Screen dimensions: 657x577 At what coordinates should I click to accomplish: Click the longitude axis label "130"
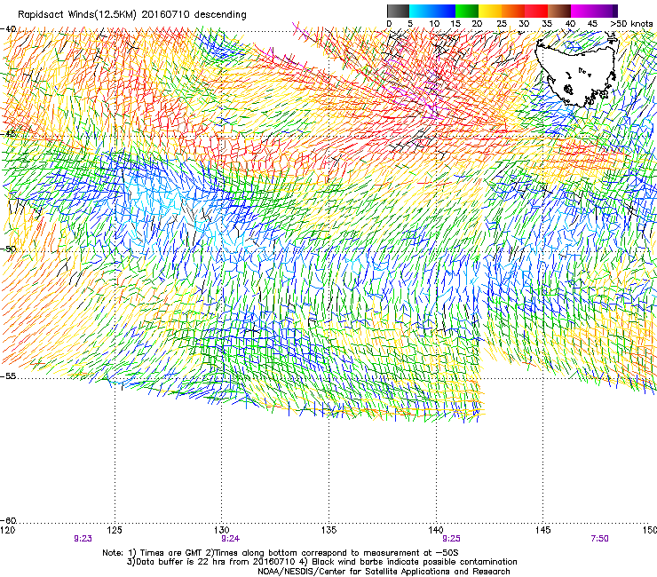coord(222,530)
